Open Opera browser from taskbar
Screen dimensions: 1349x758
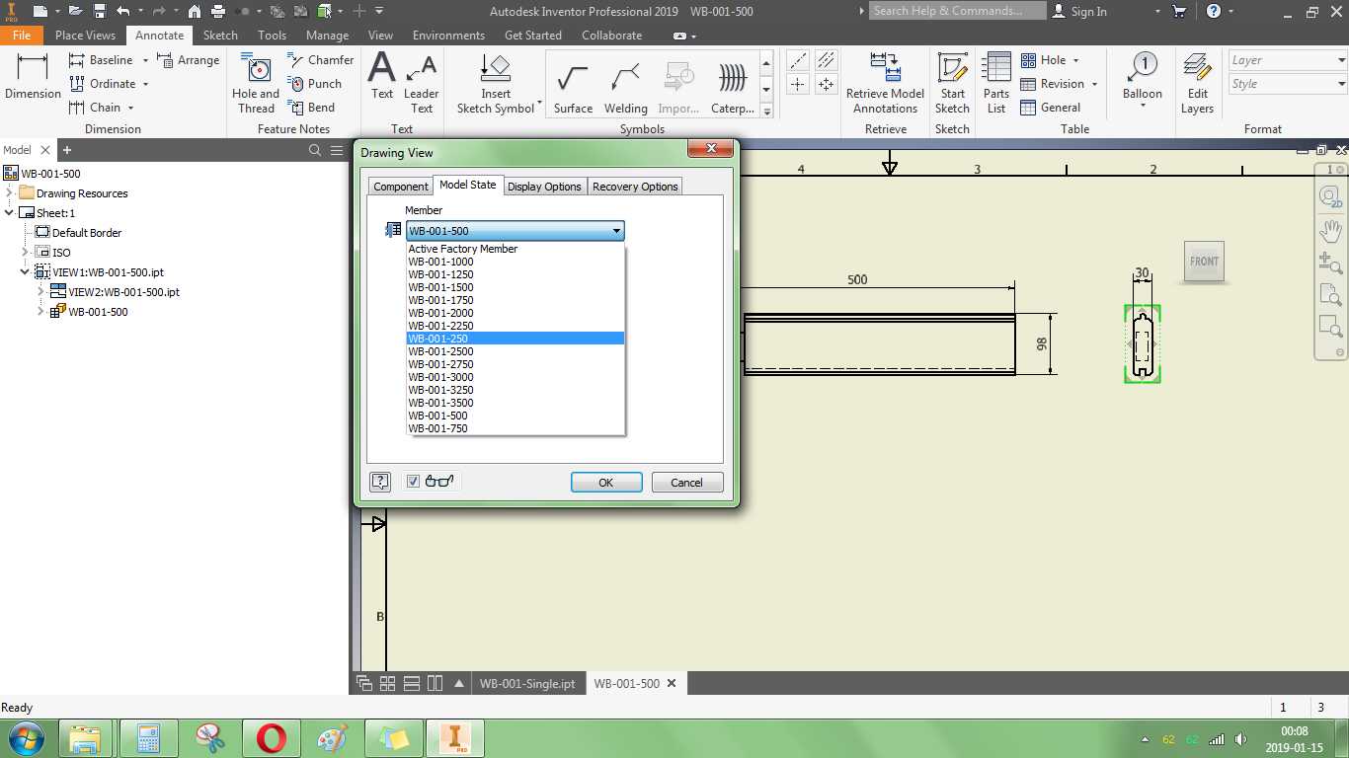coord(272,738)
